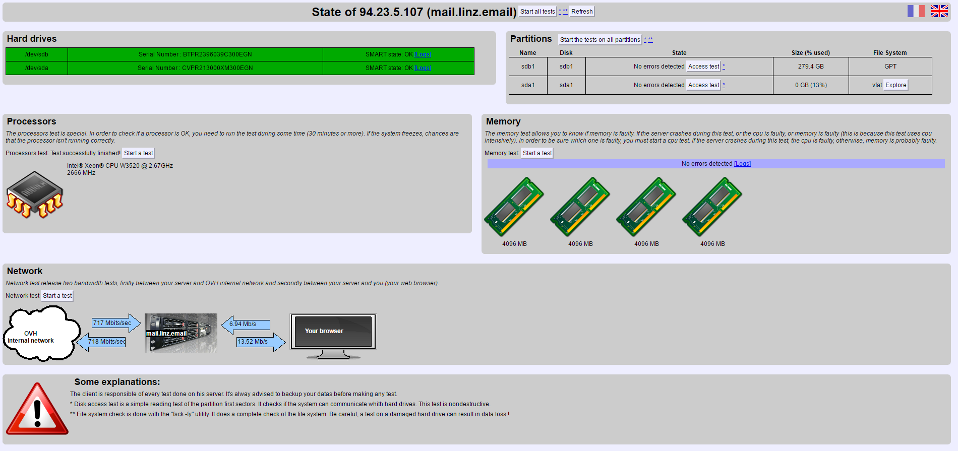View the memory test Logs link
Screen dimensions: 958x451
tap(742, 164)
